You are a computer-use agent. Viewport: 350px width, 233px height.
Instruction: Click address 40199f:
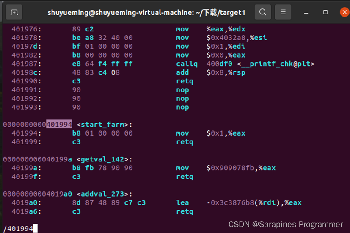[x=27, y=177]
